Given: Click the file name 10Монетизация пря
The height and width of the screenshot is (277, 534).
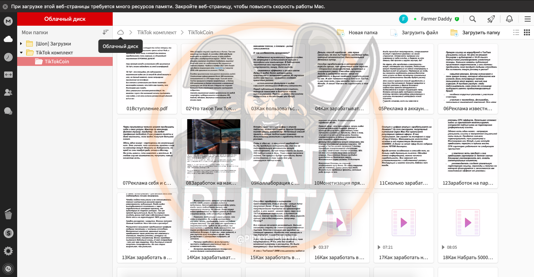Looking at the screenshot, I should pos(340,183).
